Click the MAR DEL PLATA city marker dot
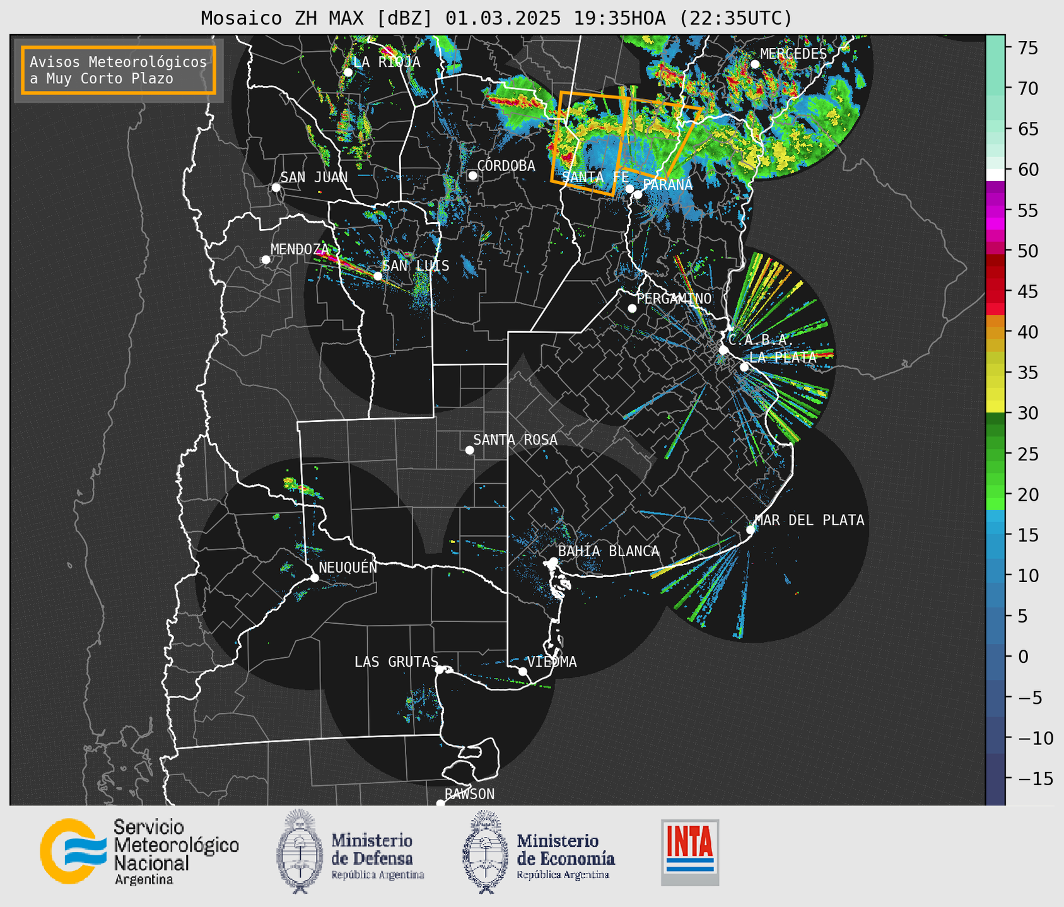Viewport: 1064px width, 907px height. (751, 530)
